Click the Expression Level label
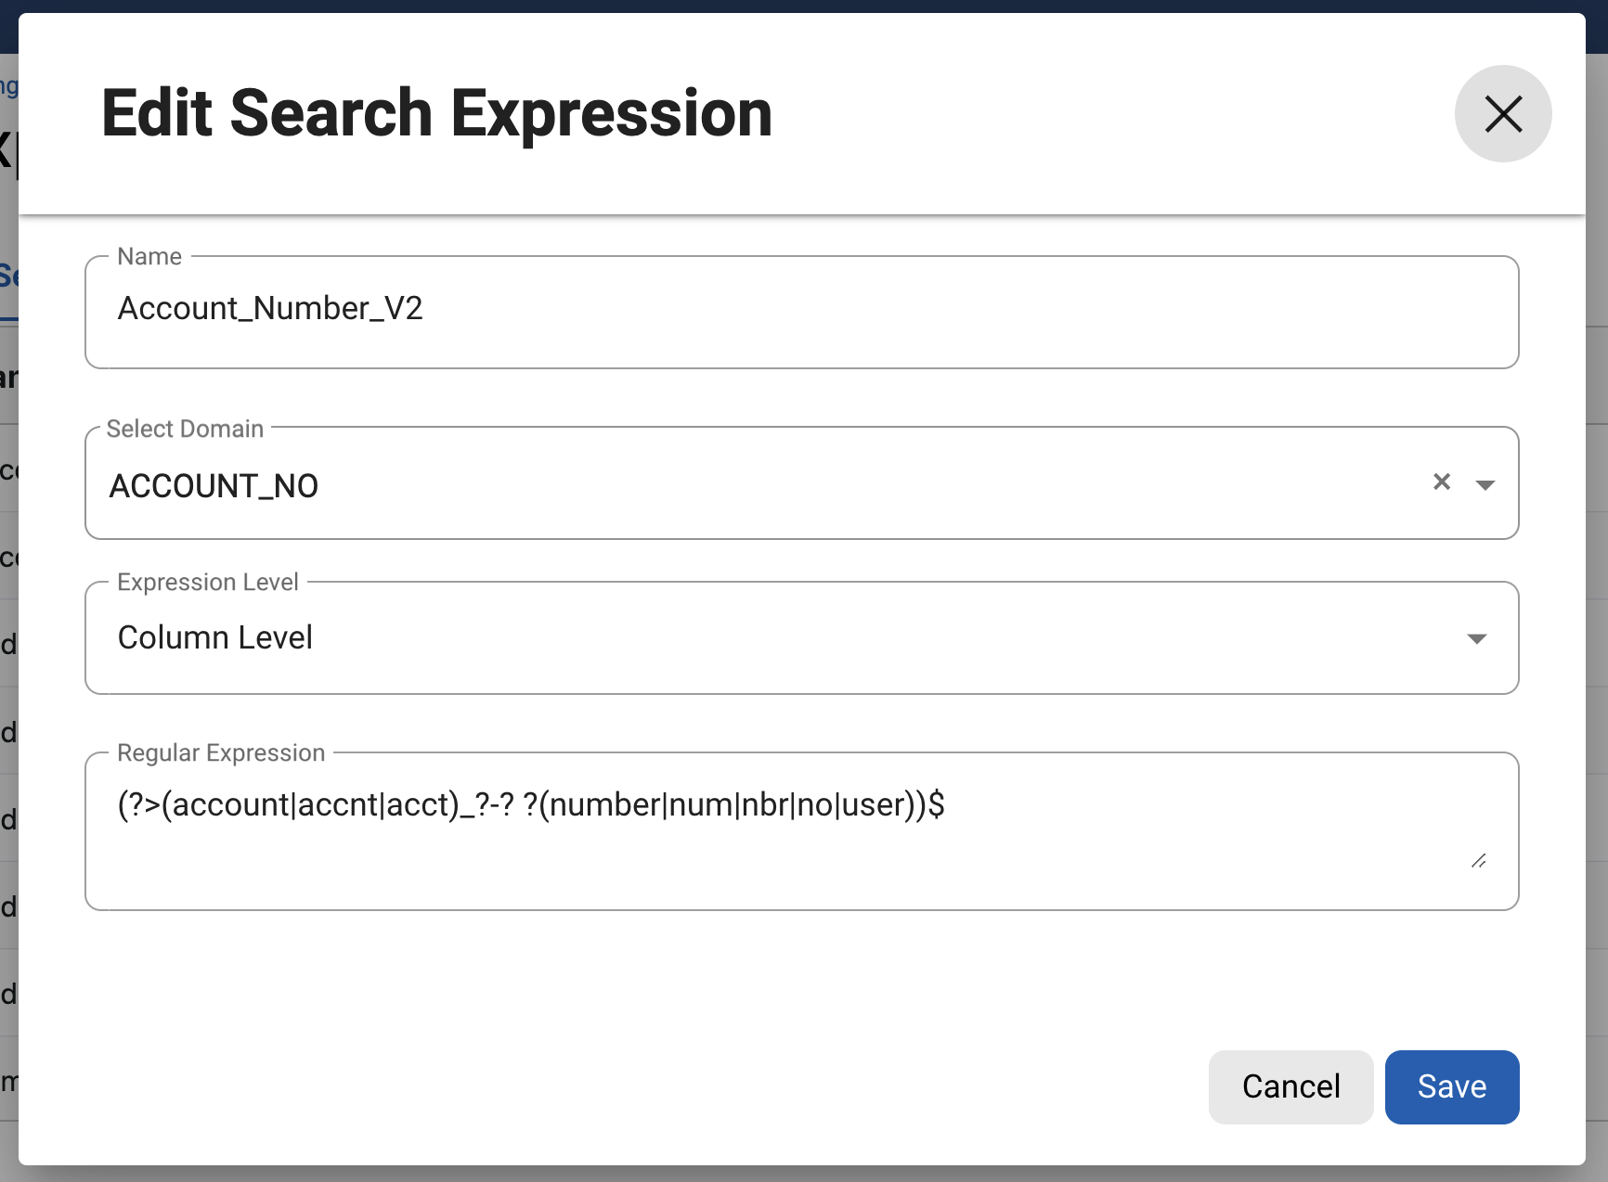 click(208, 583)
